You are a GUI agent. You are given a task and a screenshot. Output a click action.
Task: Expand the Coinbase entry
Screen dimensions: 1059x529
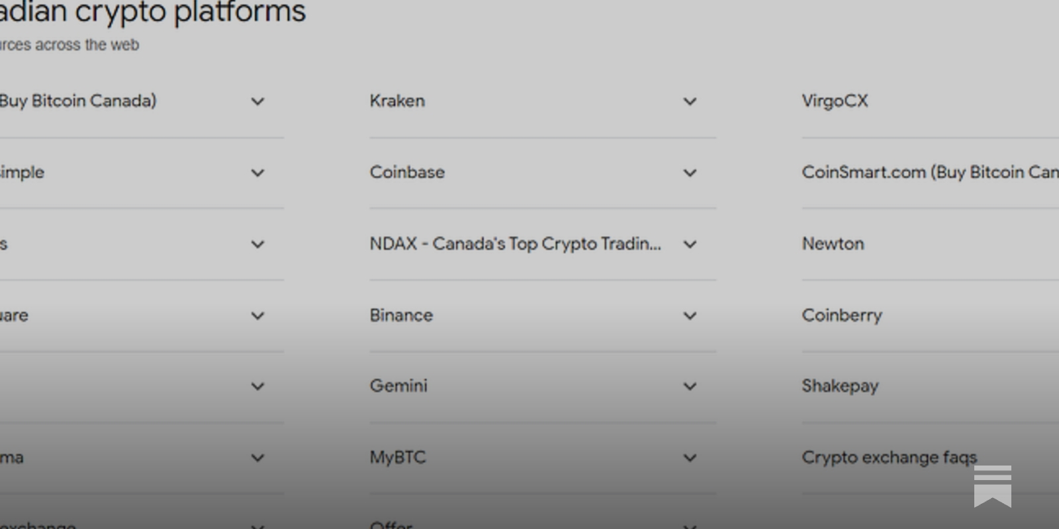(x=690, y=173)
